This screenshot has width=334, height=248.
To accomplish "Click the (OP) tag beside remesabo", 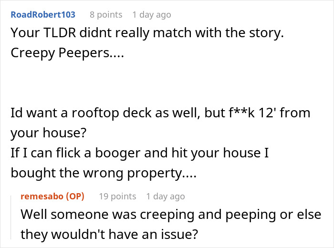I will 74,196.
